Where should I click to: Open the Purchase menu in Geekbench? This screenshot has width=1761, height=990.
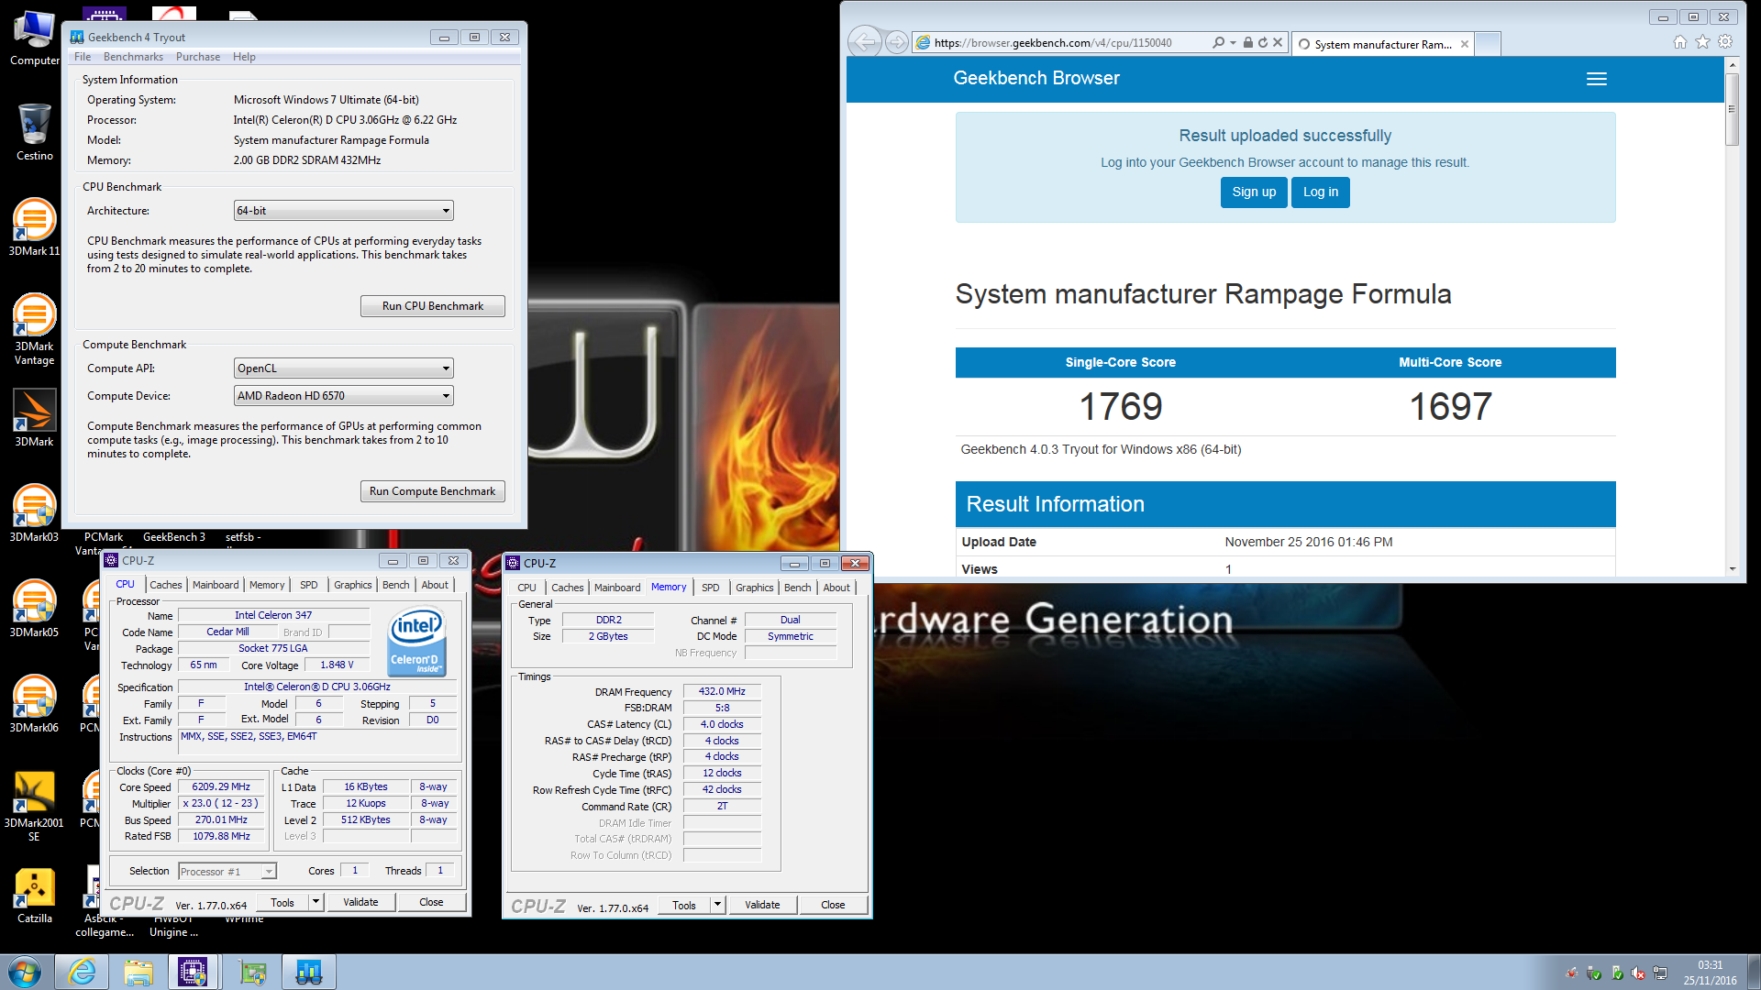[x=198, y=57]
